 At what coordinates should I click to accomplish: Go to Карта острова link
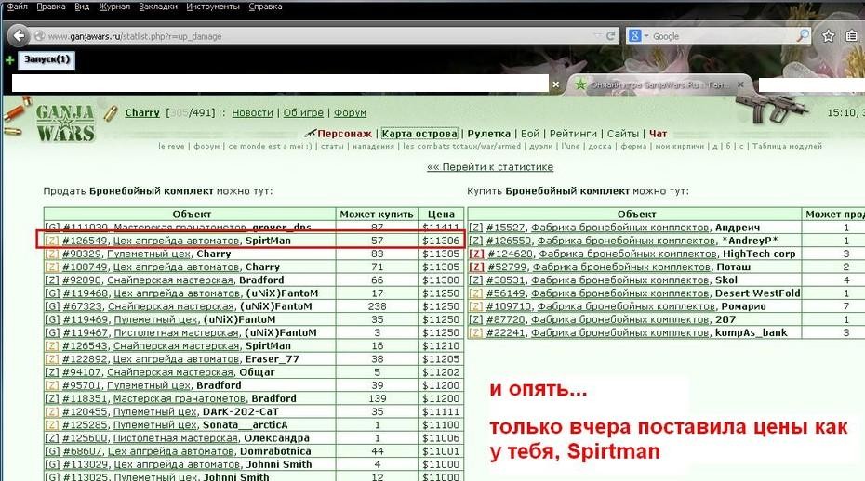click(419, 134)
